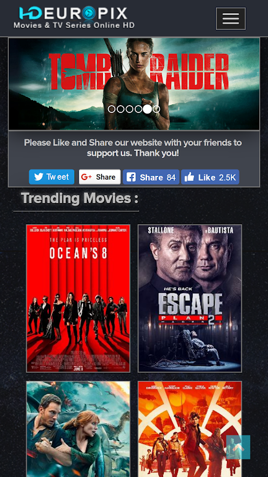Select the second carousel slide dot
Viewport: 268px width, 477px height.
point(120,109)
